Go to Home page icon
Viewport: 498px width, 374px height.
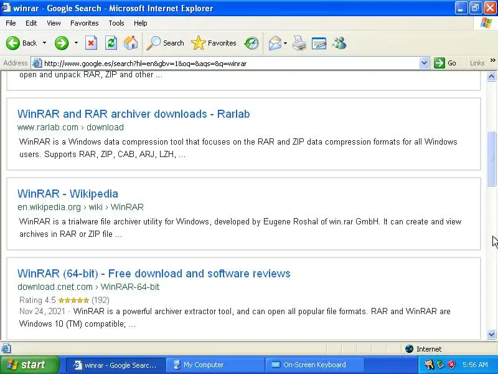[x=131, y=43]
